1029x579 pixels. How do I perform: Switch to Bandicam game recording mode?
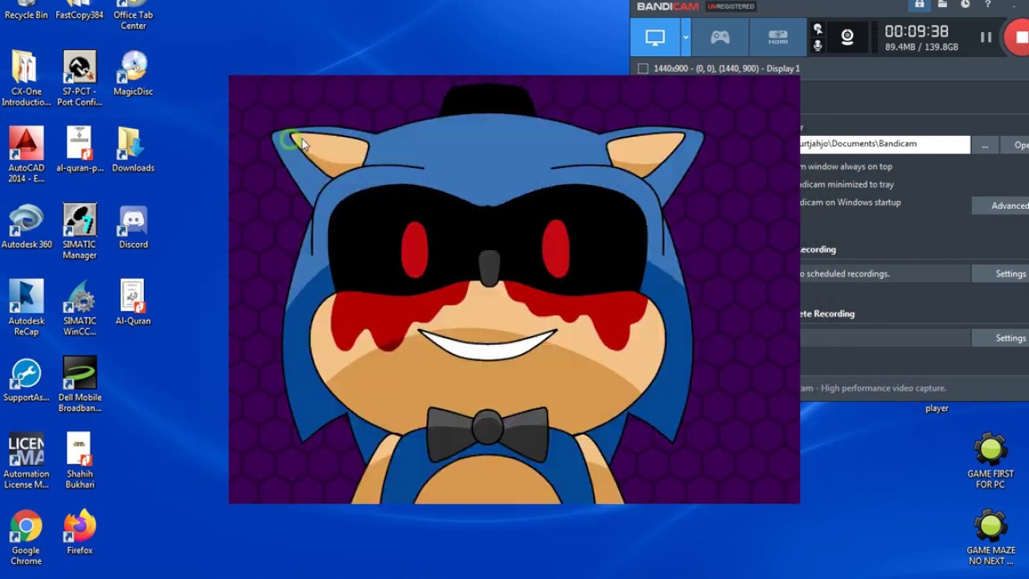[x=719, y=37]
